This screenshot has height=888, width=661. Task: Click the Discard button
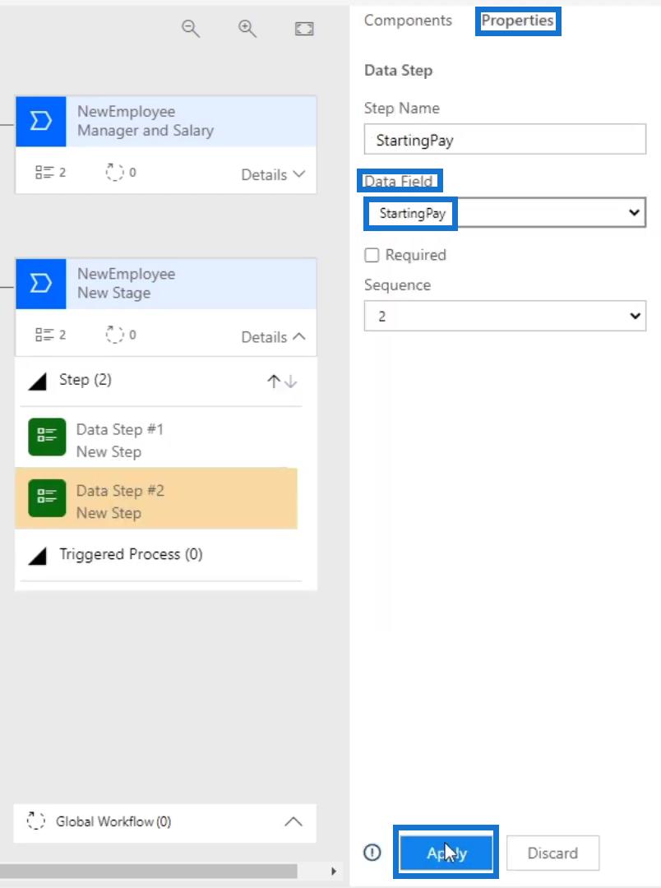[552, 853]
